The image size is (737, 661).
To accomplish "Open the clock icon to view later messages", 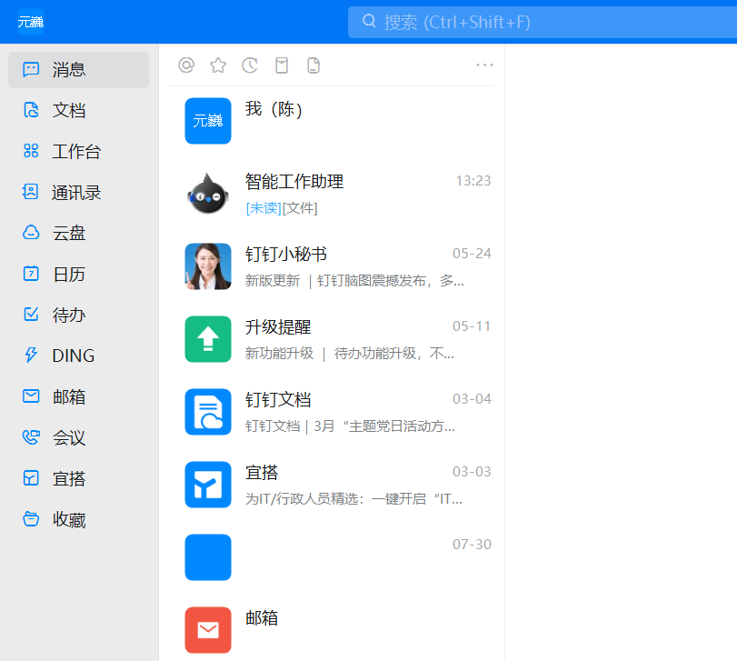I will pos(250,65).
